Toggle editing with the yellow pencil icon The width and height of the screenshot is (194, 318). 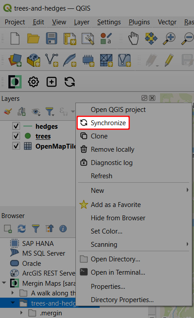click(169, 60)
